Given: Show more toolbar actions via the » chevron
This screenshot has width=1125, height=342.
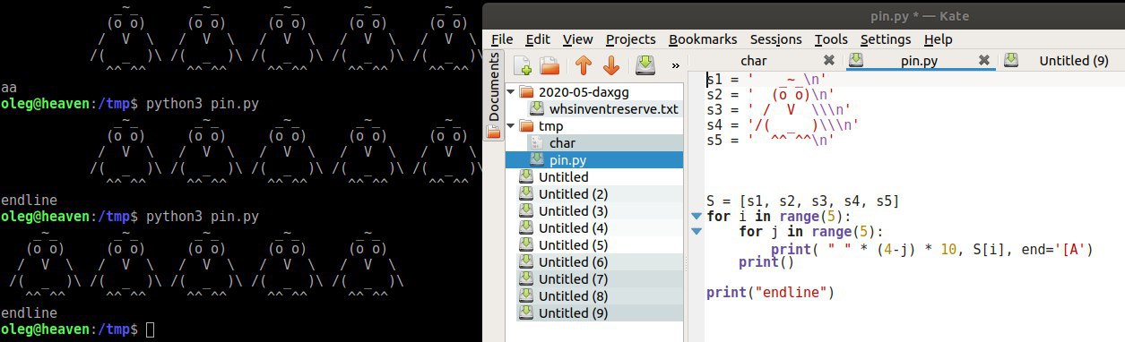Looking at the screenshot, I should point(675,65).
